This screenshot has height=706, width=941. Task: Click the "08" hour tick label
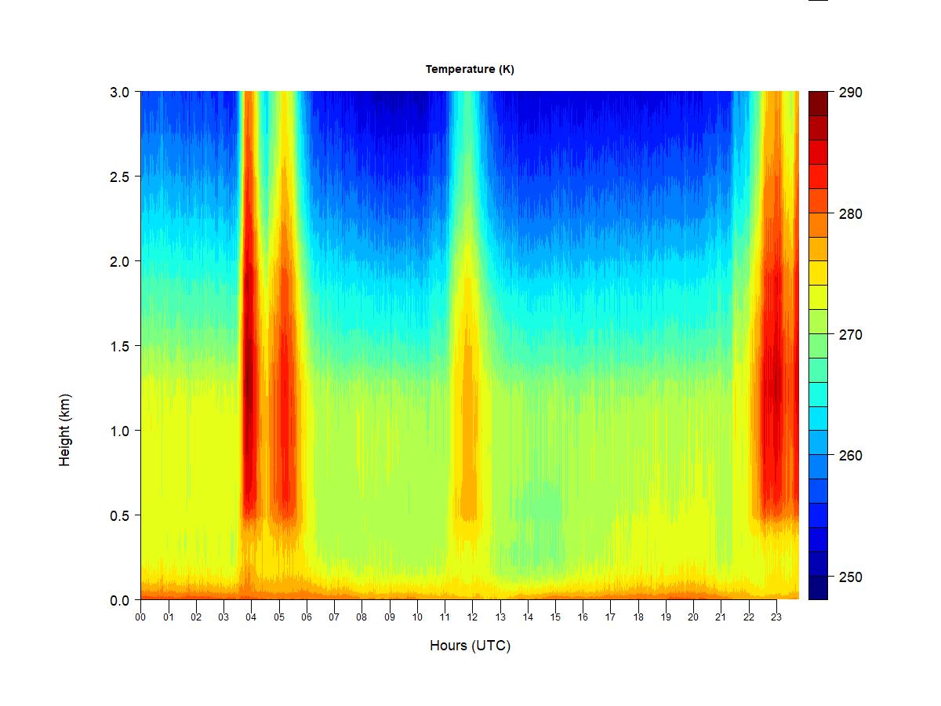pyautogui.click(x=362, y=617)
